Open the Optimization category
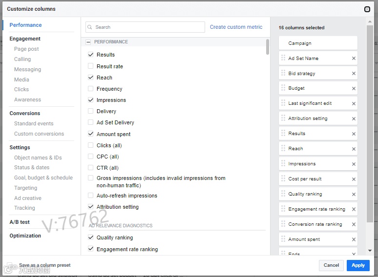Screen dimensions: 378x277 [25, 236]
